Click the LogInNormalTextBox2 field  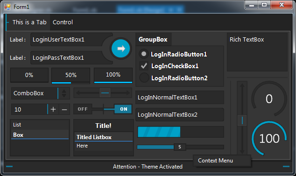tap(180, 115)
